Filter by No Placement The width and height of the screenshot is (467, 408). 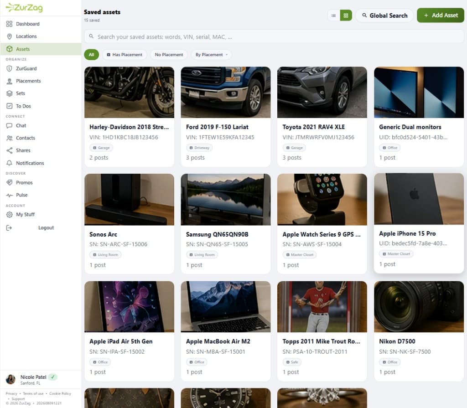coord(169,55)
